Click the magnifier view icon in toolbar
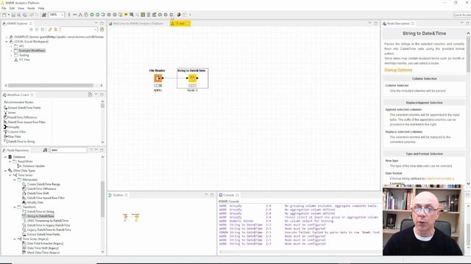The width and height of the screenshot is (471, 264). point(132,15)
